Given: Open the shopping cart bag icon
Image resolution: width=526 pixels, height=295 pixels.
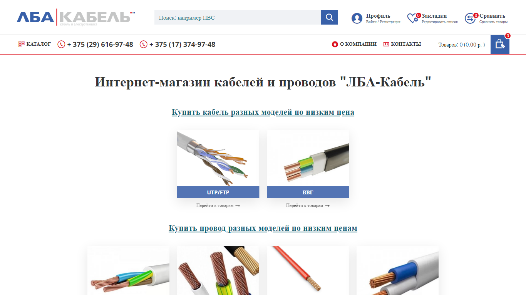Looking at the screenshot, I should pyautogui.click(x=500, y=44).
